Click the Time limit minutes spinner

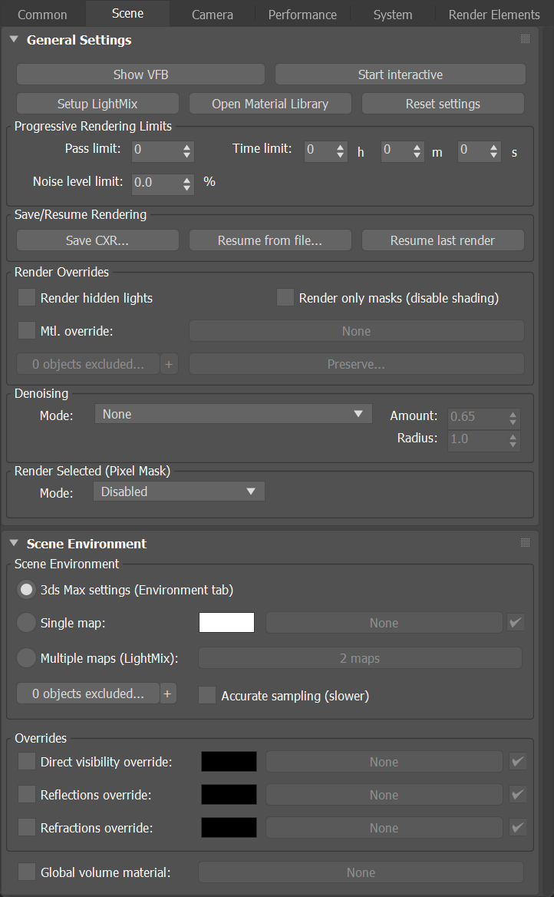click(x=417, y=151)
